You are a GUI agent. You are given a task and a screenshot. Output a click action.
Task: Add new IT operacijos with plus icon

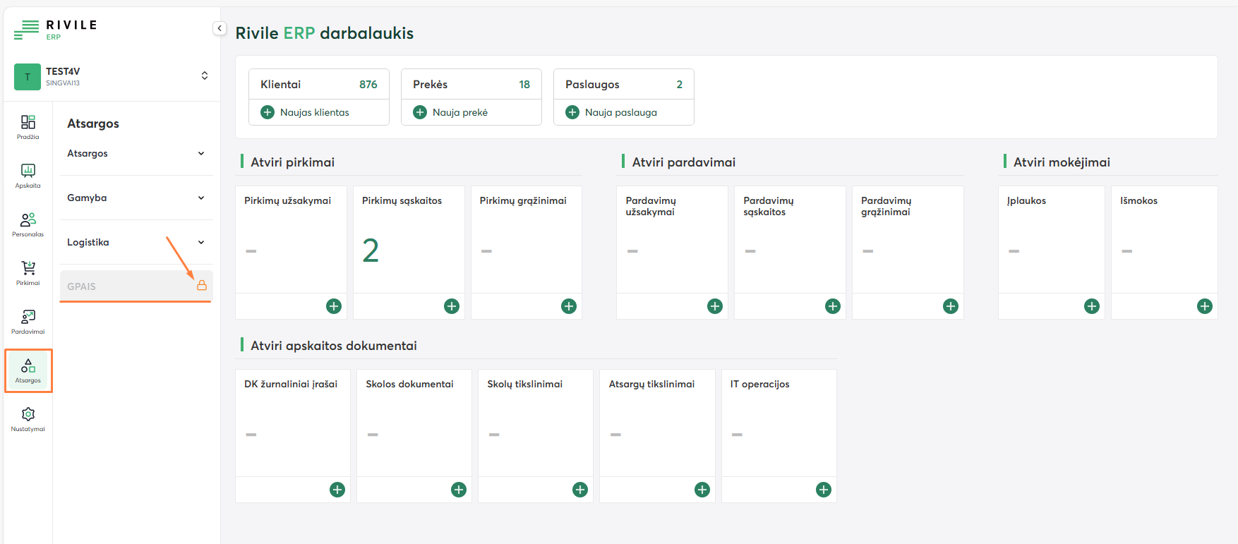[x=823, y=490]
